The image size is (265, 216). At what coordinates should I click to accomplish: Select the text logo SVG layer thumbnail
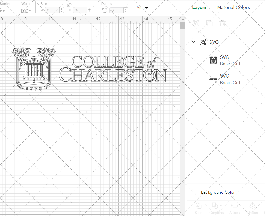tap(213, 79)
